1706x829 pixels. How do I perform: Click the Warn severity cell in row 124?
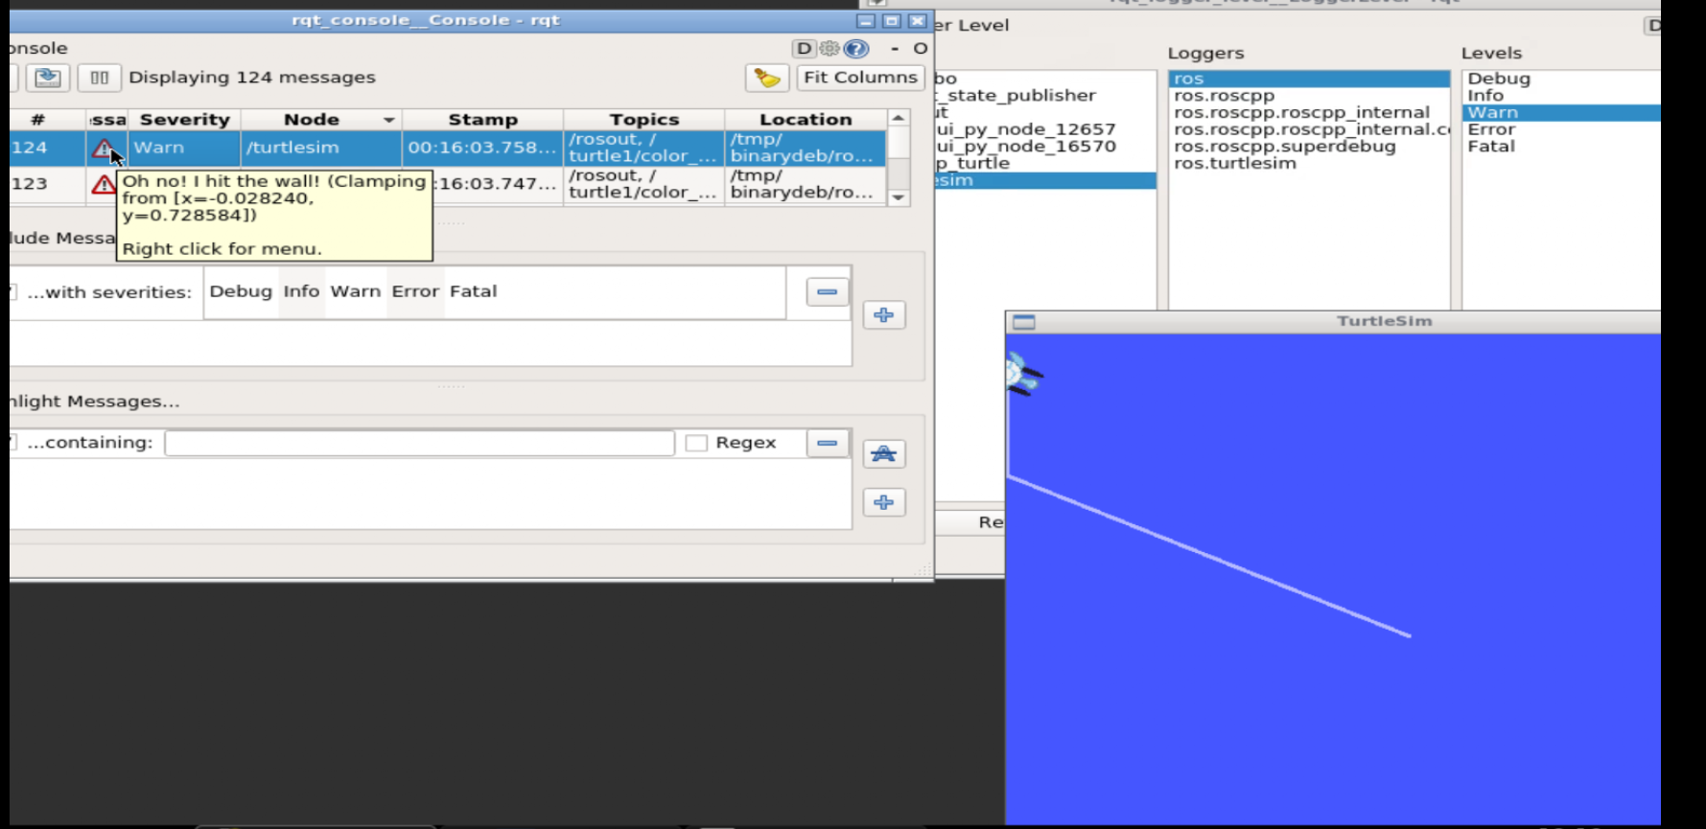[184, 148]
